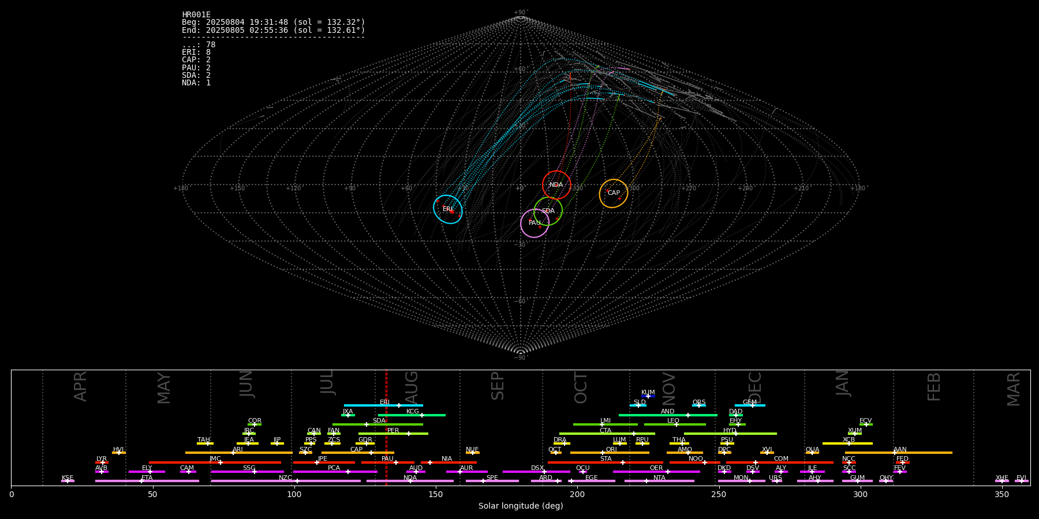The width and height of the screenshot is (1039, 519).
Task: Click the NDA shower bar in the timeline
Action: point(410,481)
